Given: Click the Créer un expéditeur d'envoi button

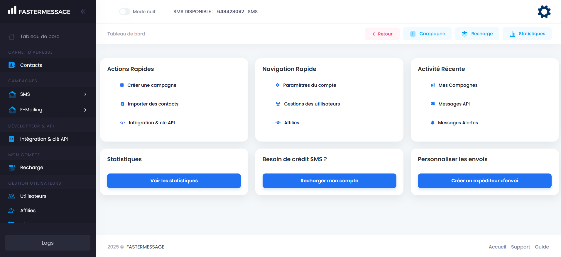Looking at the screenshot, I should pyautogui.click(x=484, y=181).
